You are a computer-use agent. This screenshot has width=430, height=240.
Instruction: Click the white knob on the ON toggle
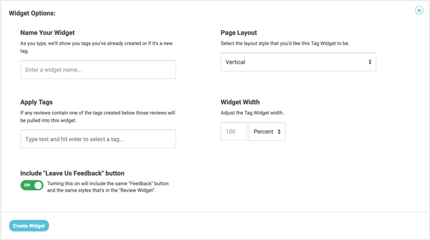[38, 185]
